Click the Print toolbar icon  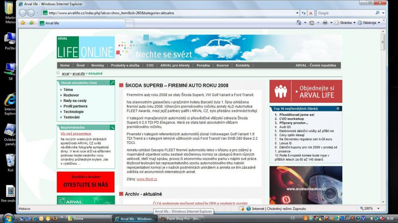pos(325,23)
